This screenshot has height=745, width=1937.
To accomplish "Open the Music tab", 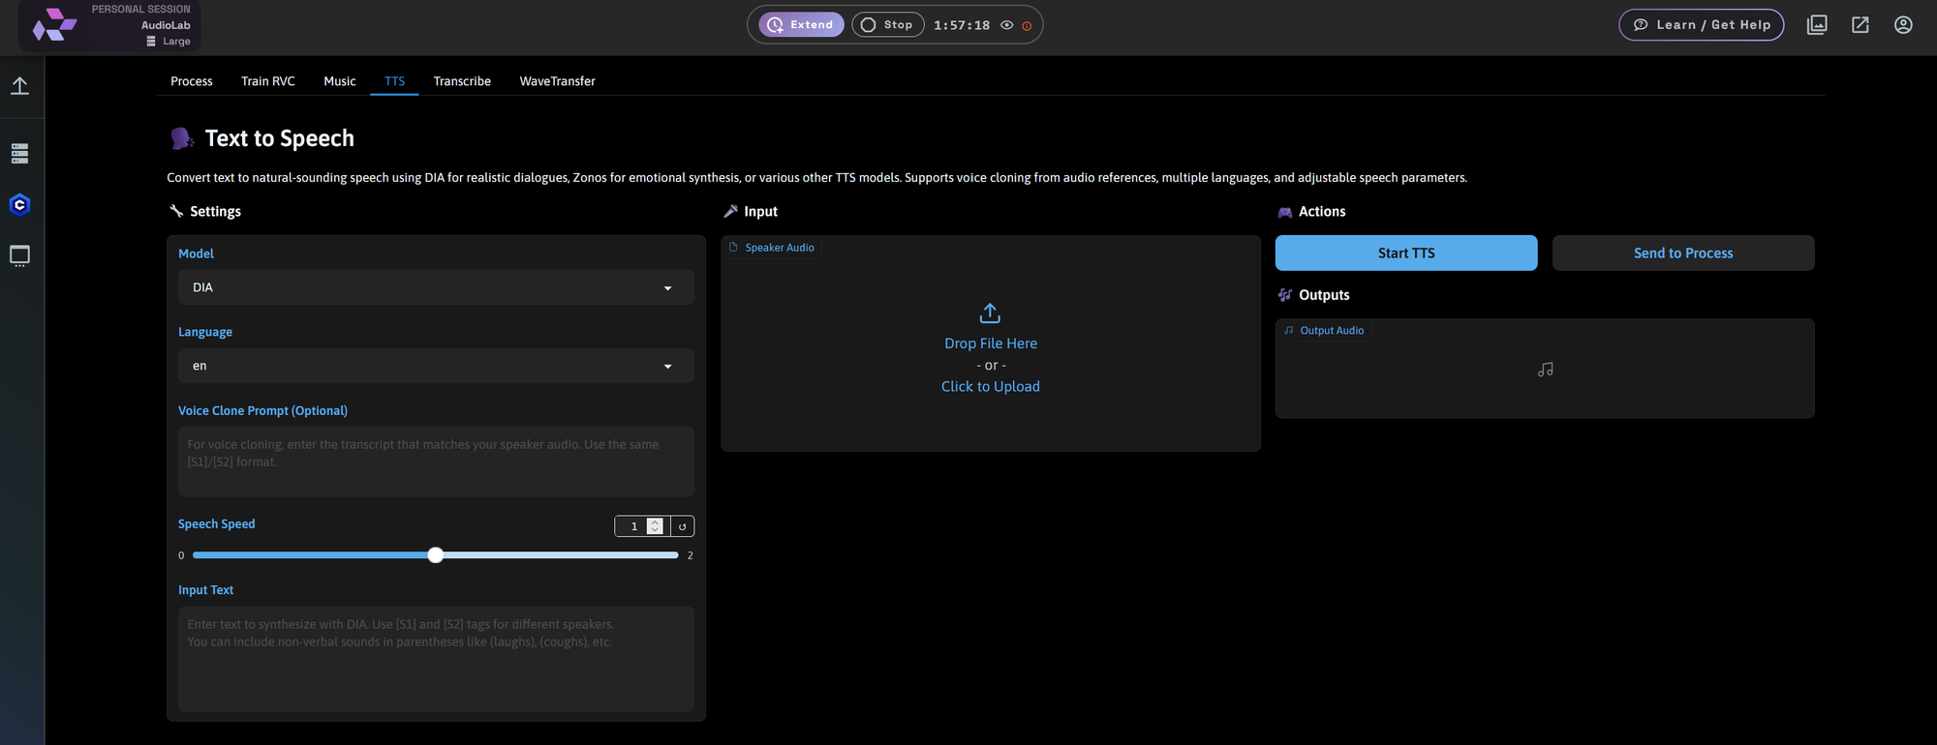I will pyautogui.click(x=340, y=81).
